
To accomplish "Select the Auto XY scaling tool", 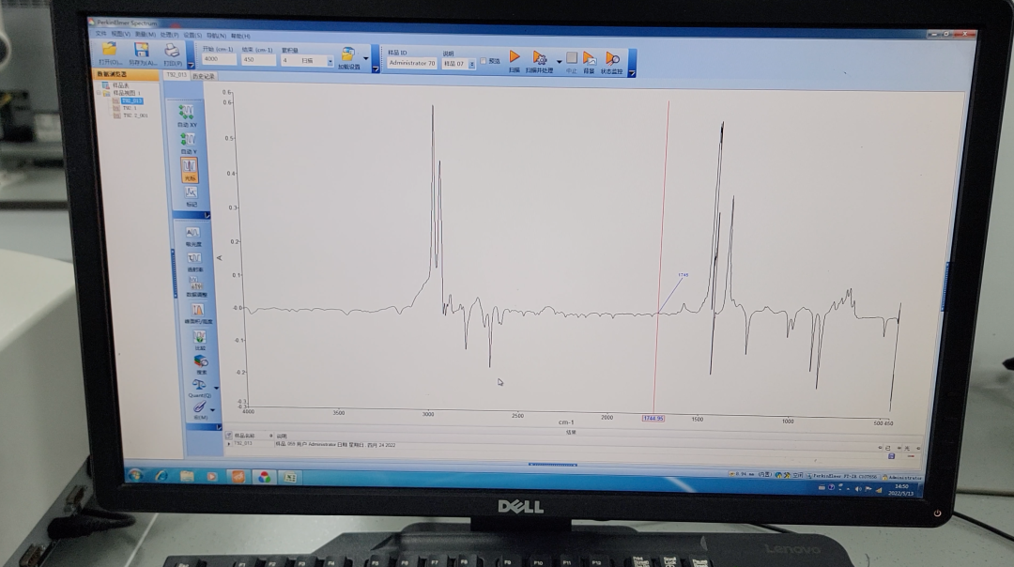I will pos(188,114).
